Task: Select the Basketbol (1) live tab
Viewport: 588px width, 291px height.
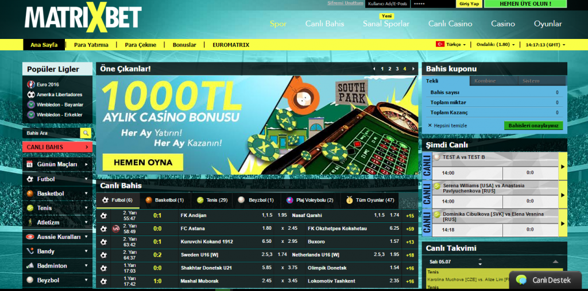Action: pos(165,200)
